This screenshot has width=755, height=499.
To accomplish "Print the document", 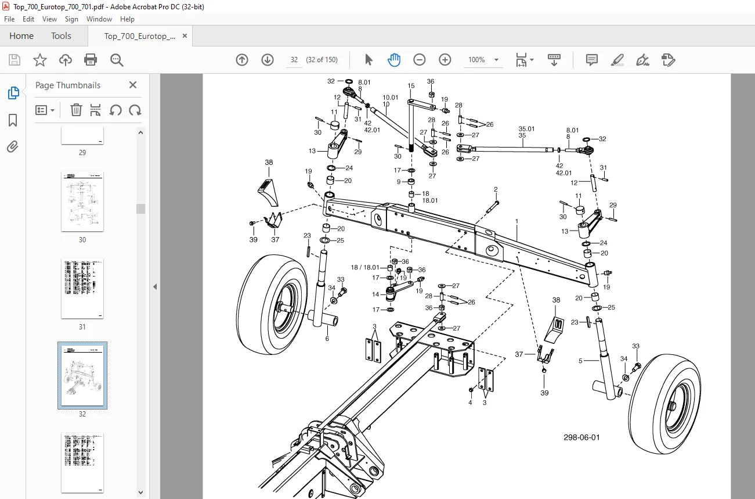I will (x=91, y=60).
